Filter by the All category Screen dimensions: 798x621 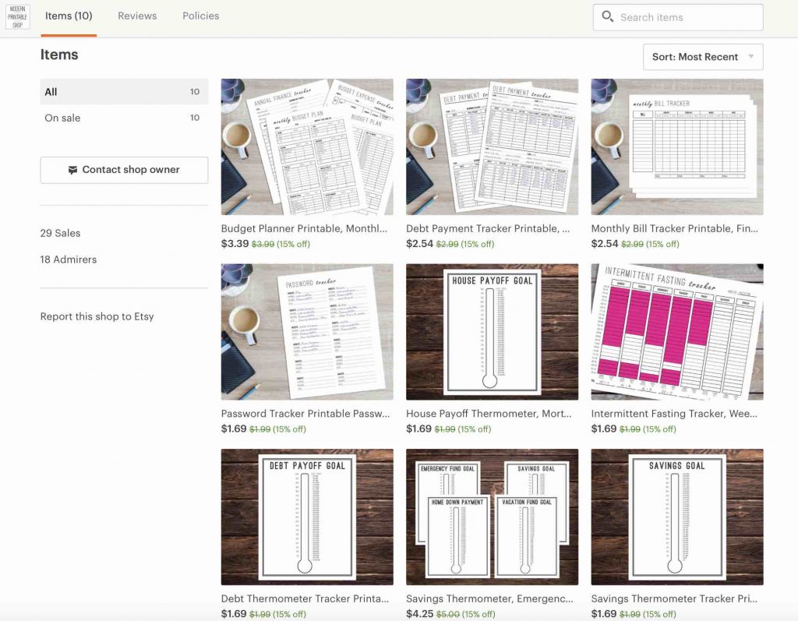(x=123, y=92)
